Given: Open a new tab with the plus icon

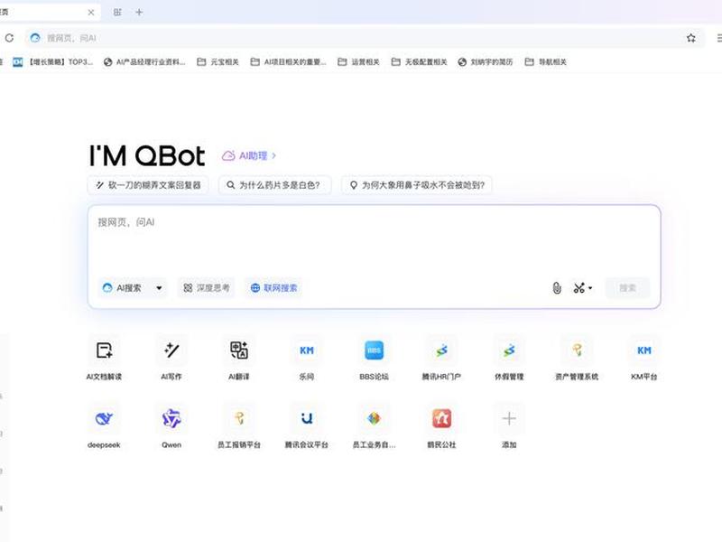Looking at the screenshot, I should (139, 13).
